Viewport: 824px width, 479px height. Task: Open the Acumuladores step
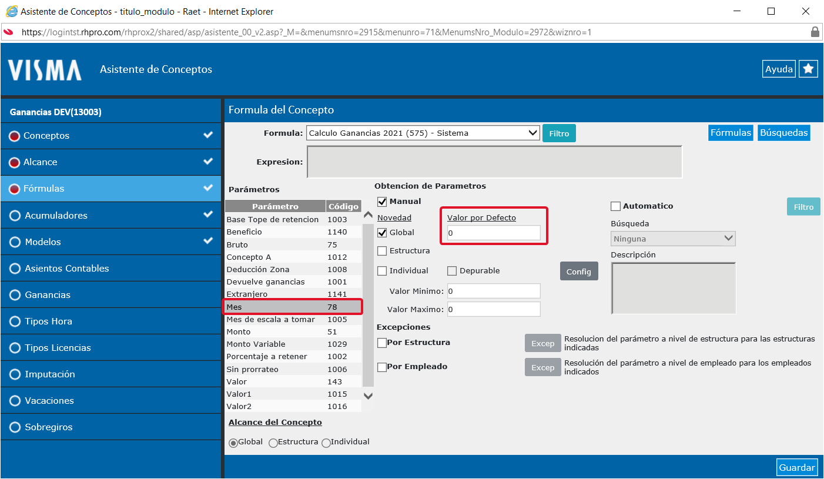[x=111, y=215]
